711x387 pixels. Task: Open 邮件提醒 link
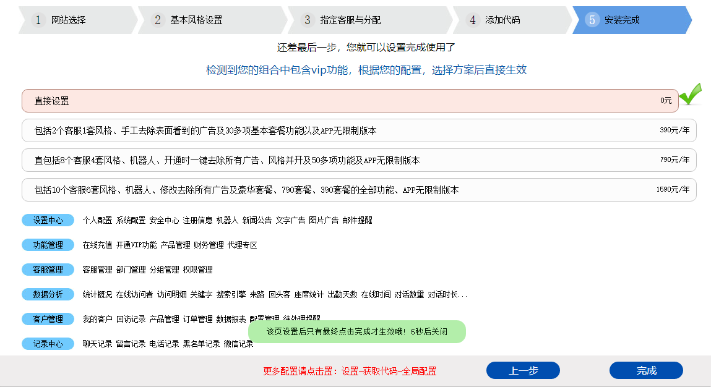pyautogui.click(x=357, y=220)
